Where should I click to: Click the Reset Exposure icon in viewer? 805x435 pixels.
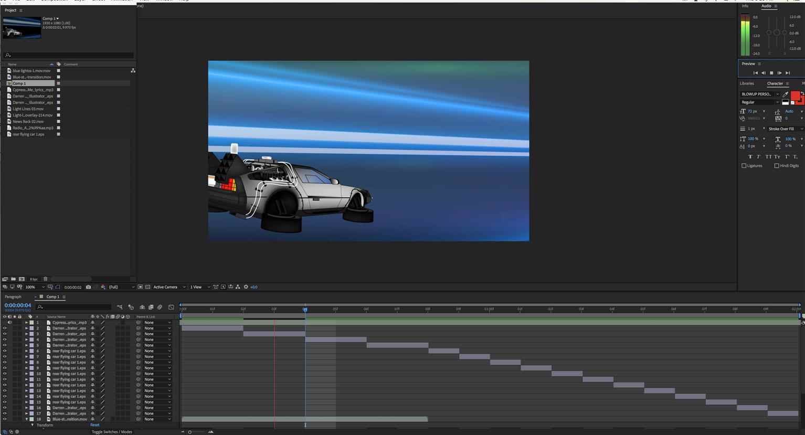click(x=246, y=287)
